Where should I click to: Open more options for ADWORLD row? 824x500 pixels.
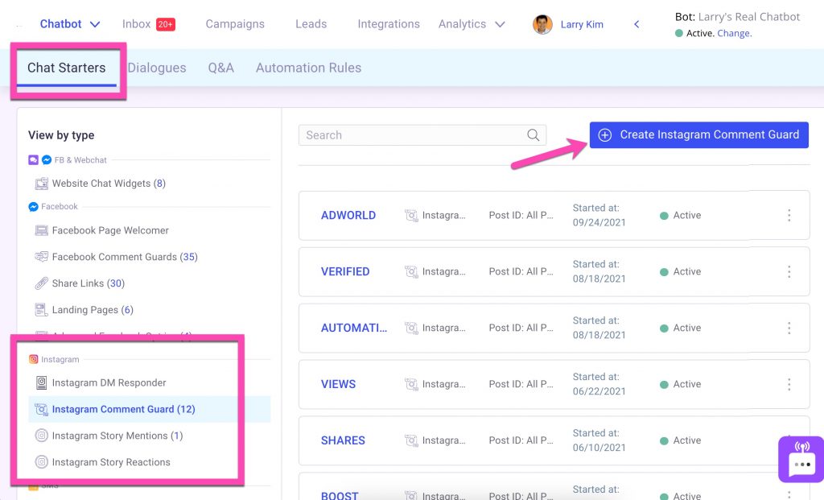tap(789, 216)
